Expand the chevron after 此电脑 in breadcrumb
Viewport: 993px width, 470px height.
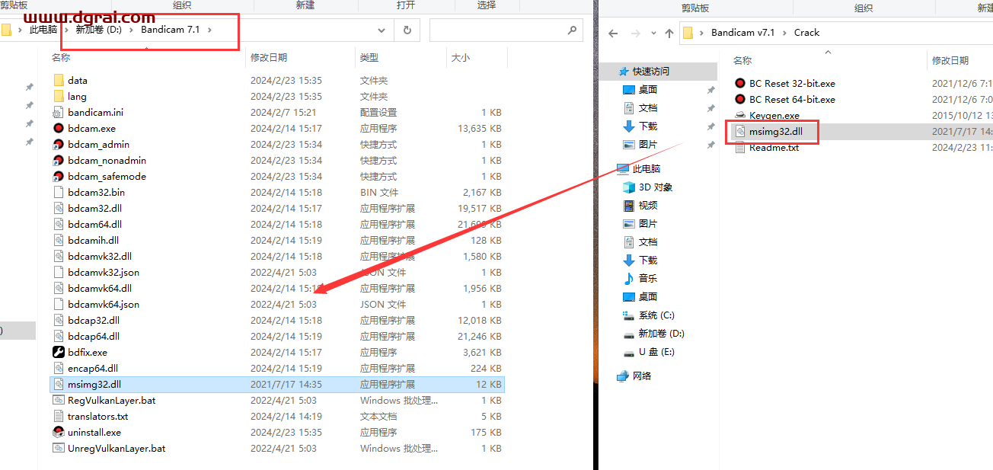point(65,30)
